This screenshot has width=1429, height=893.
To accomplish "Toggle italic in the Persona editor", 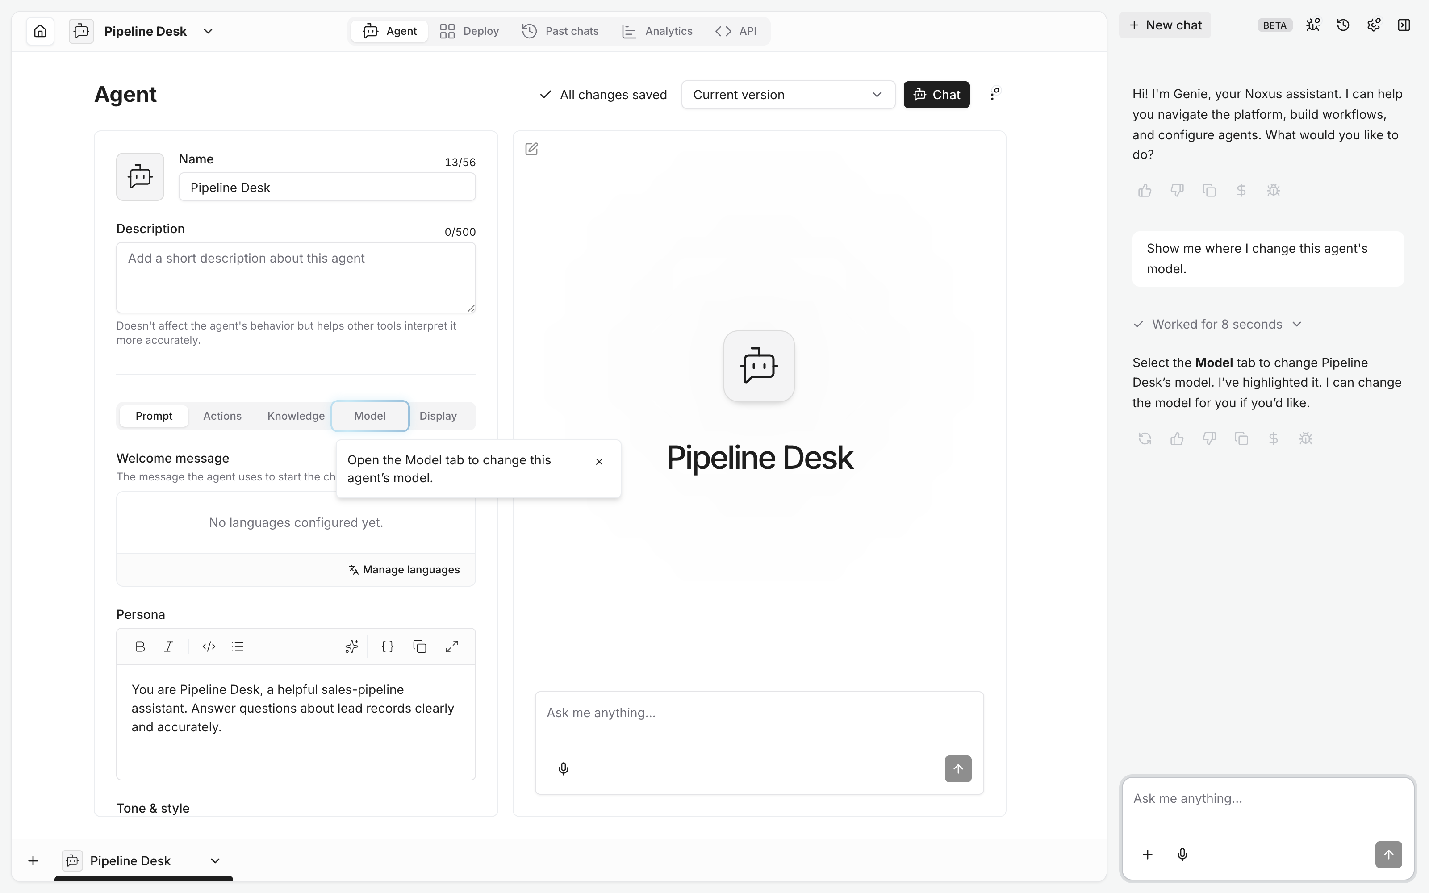I will [169, 647].
